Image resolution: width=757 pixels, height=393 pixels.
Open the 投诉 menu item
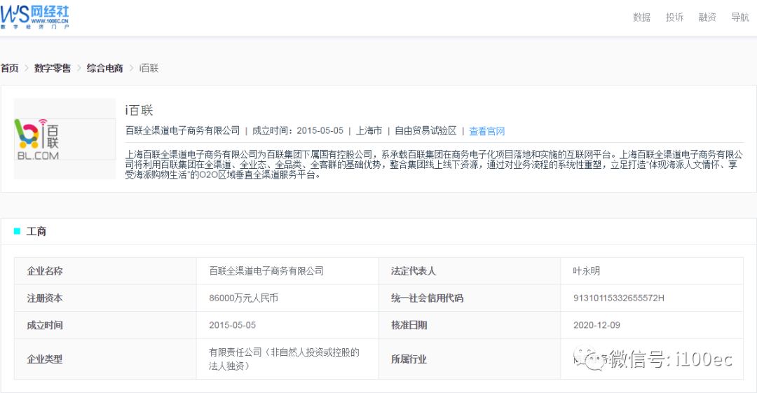pyautogui.click(x=674, y=18)
